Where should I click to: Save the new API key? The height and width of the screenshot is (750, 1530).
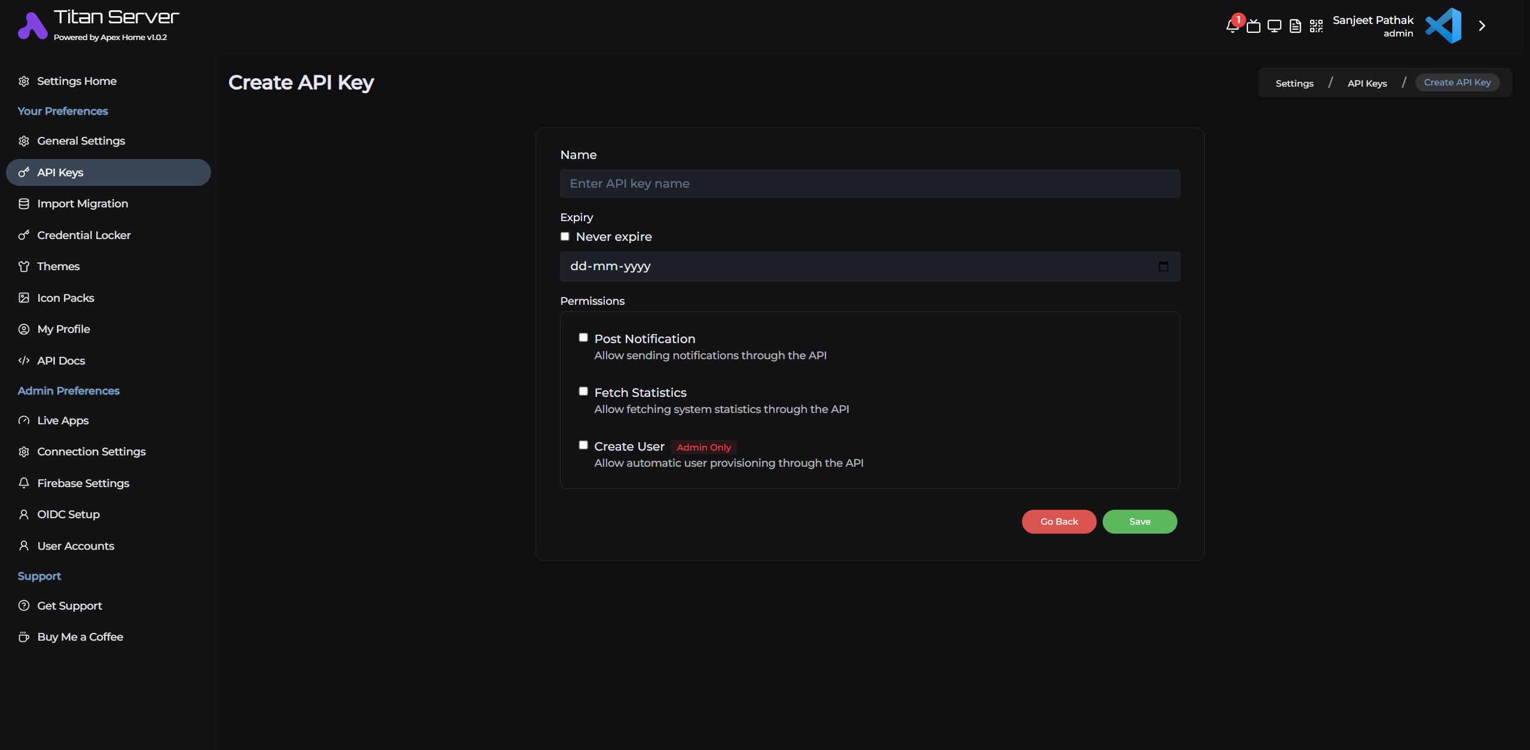[1139, 521]
